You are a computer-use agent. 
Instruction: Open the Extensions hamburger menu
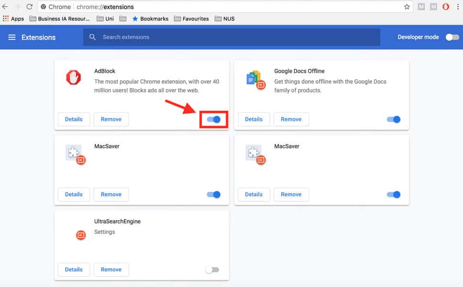click(x=12, y=37)
